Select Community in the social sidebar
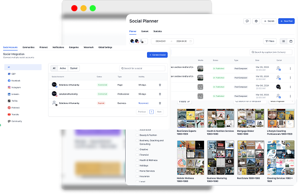The height and width of the screenshot is (194, 298). [x=14, y=121]
